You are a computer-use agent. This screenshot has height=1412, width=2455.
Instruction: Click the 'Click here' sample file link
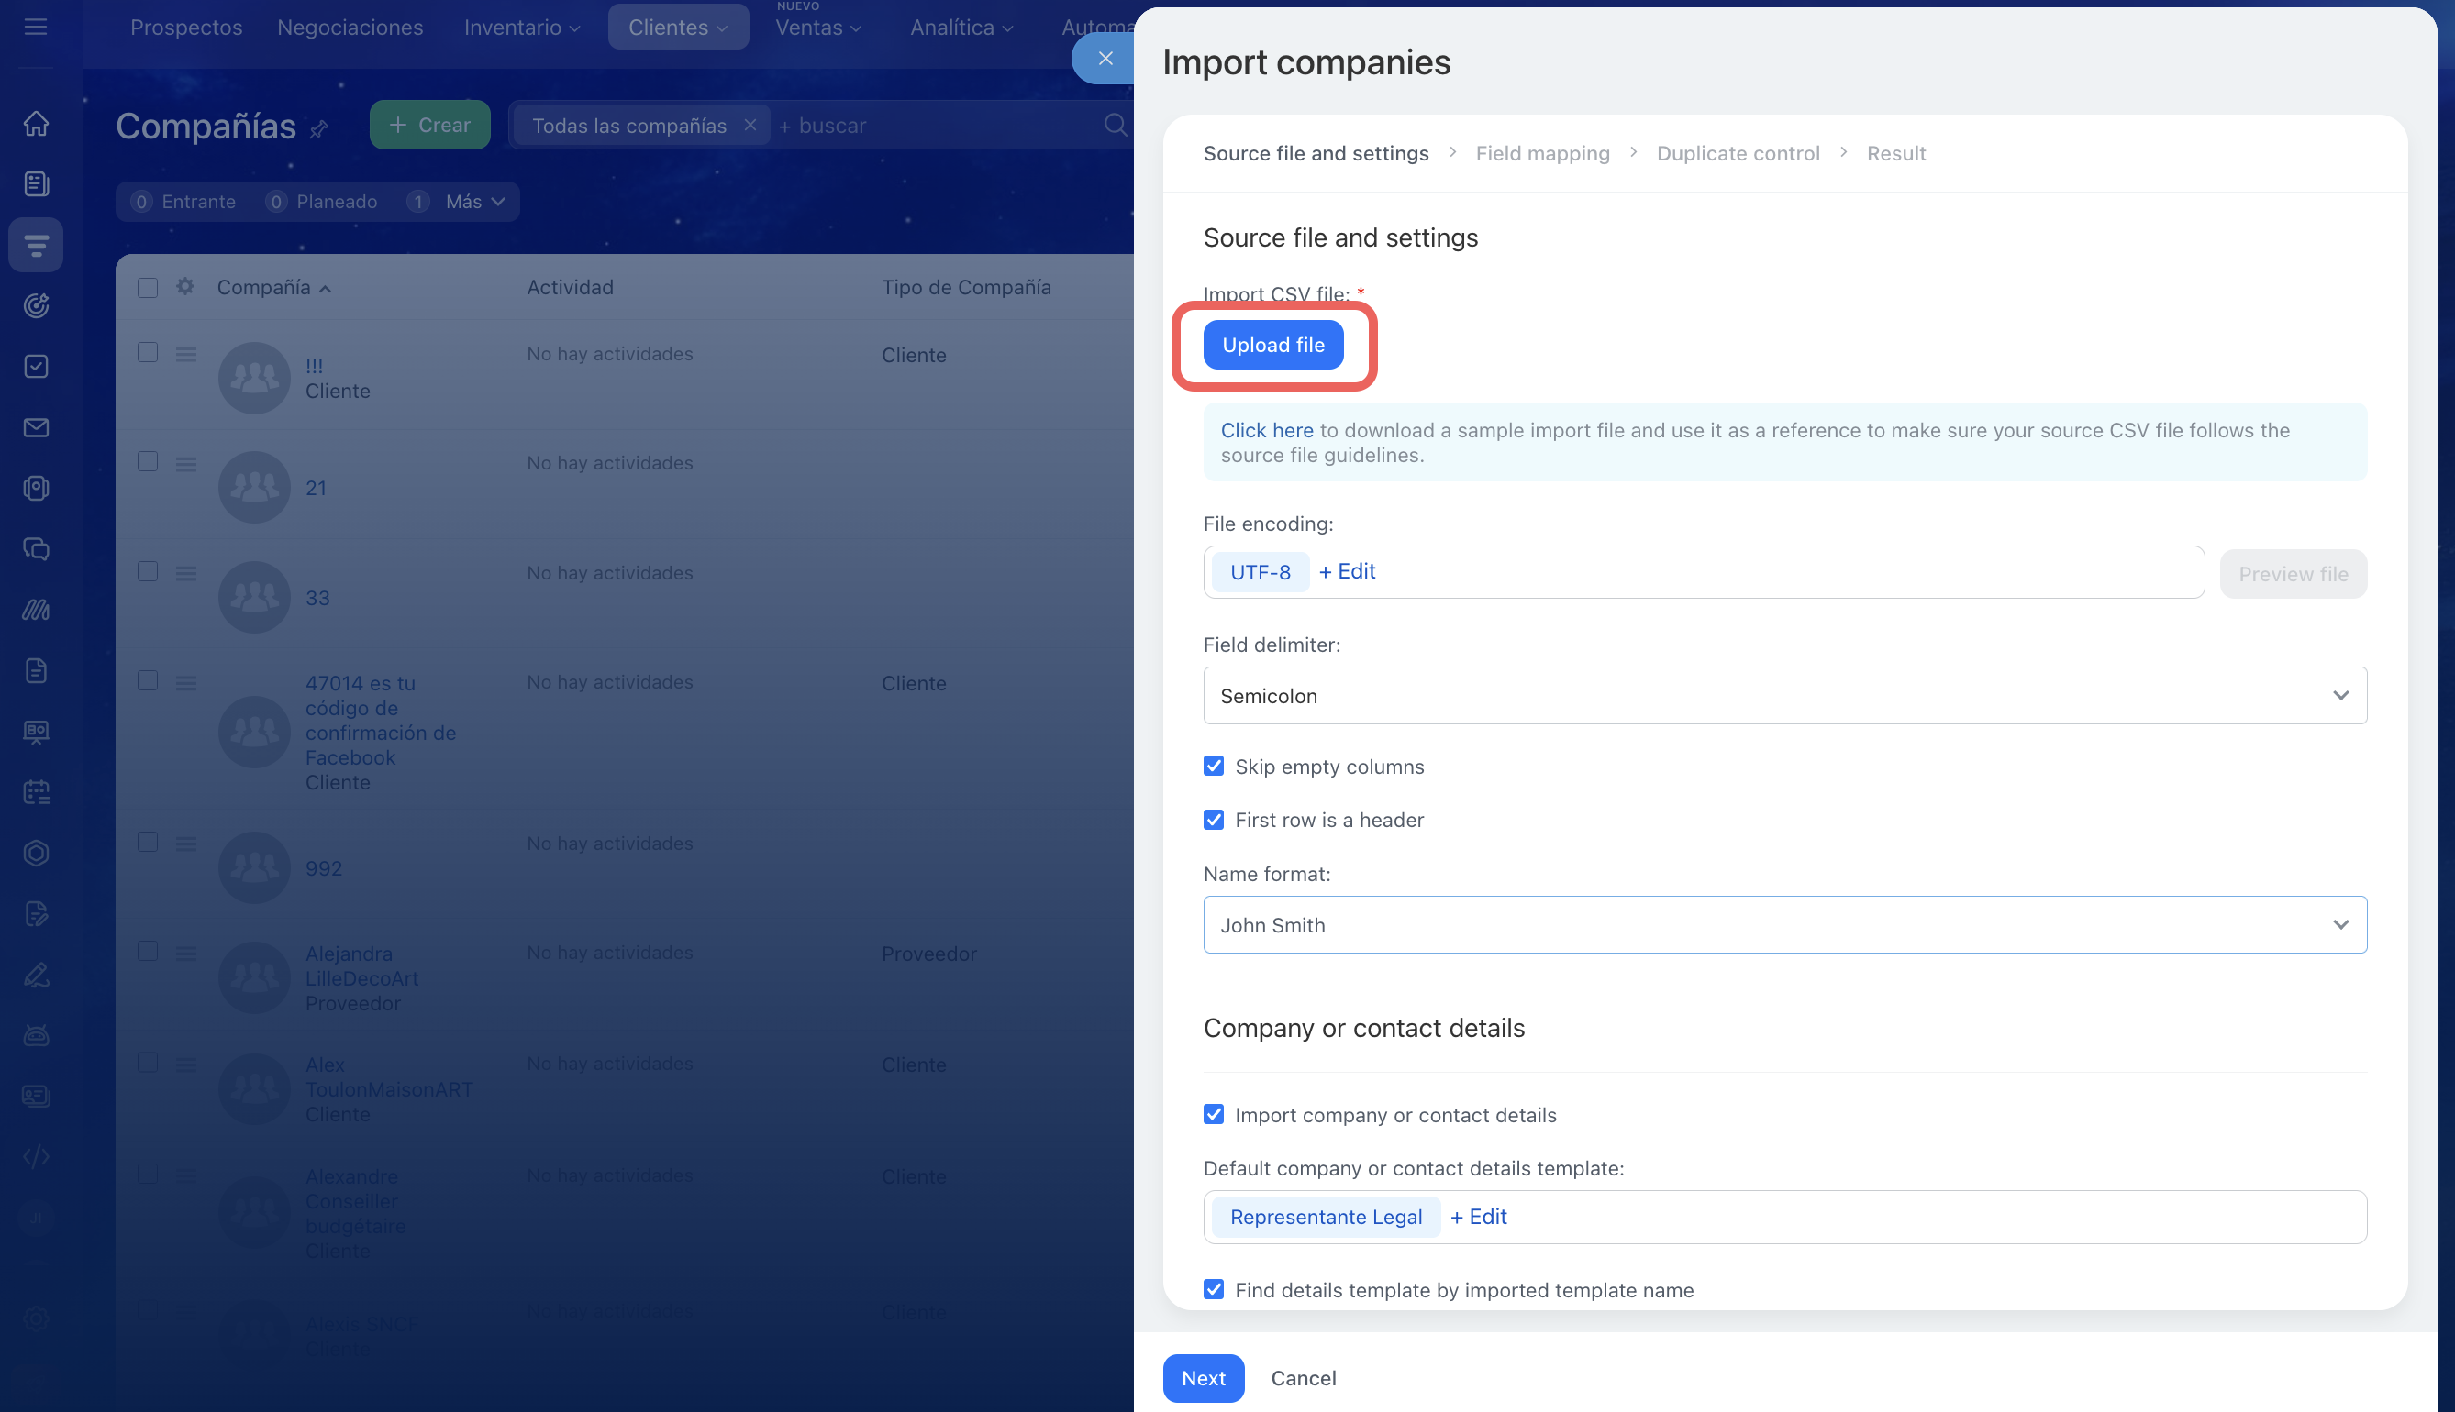click(1265, 430)
